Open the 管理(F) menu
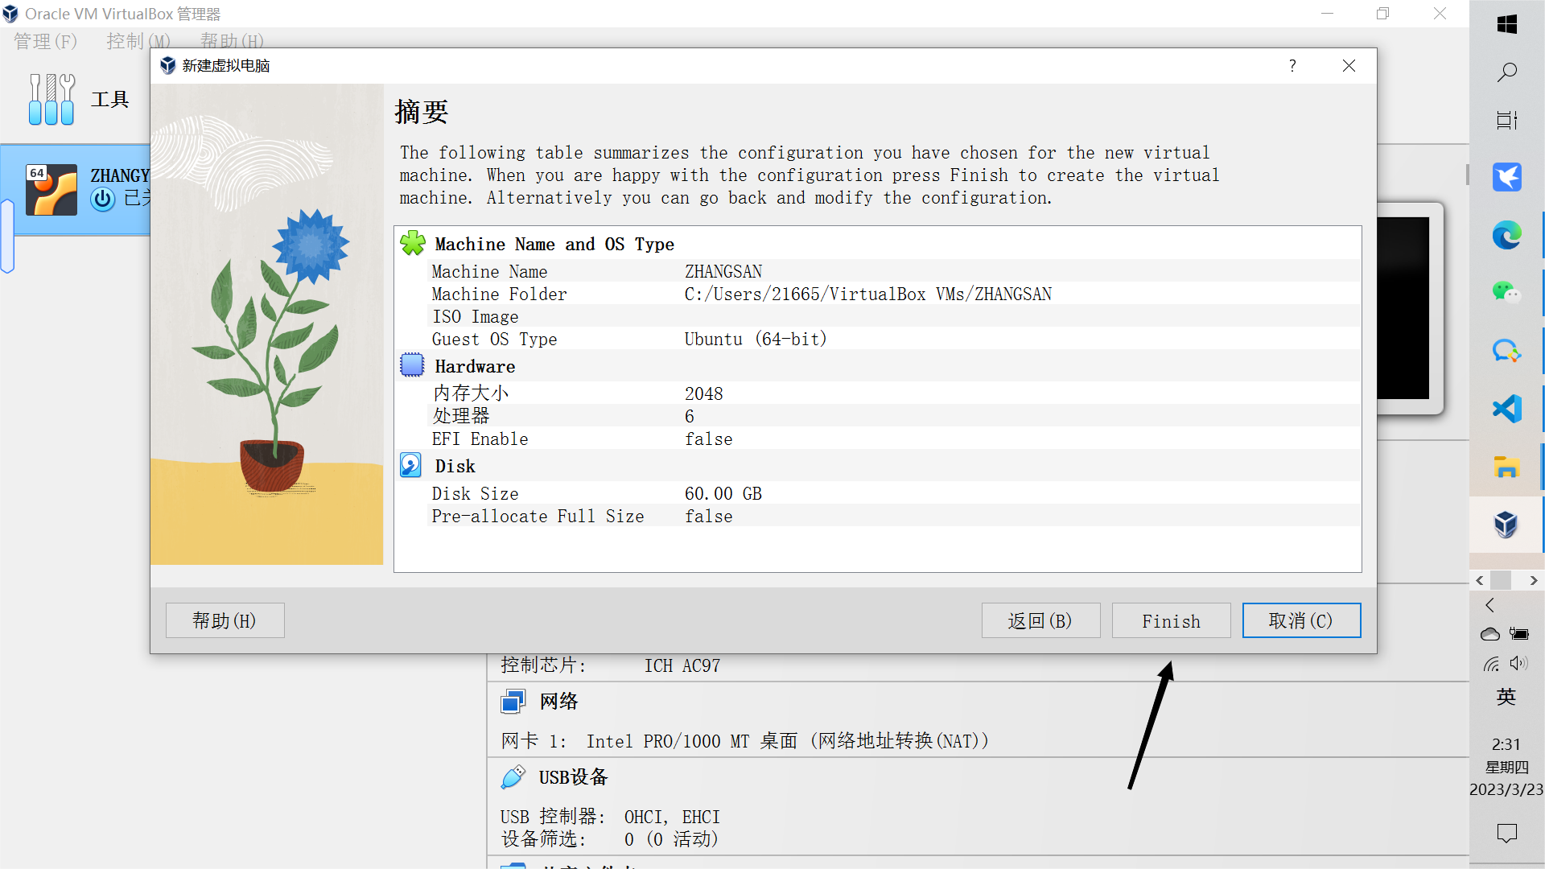1545x869 pixels. tap(45, 40)
